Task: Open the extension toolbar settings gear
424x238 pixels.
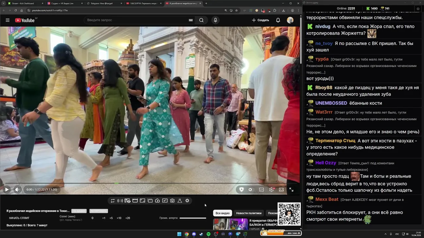Action: pos(187,201)
